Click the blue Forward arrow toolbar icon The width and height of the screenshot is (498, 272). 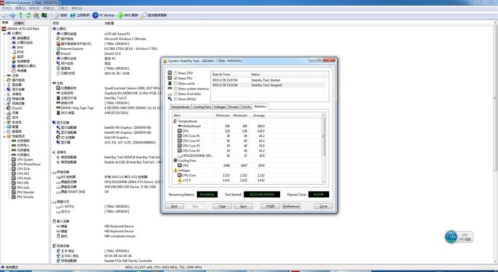(x=12, y=15)
